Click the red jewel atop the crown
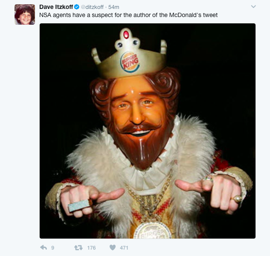Image resolution: width=270 pixels, height=256 pixels. point(125,34)
